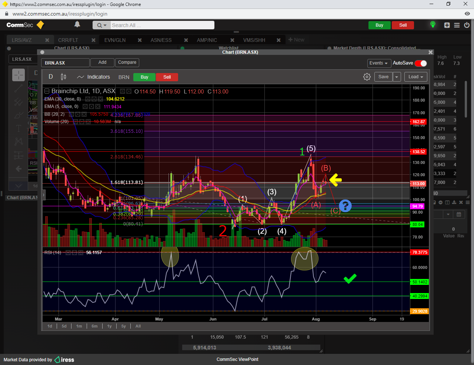This screenshot has width=474, height=365.
Task: Click the Compare button
Action: [127, 62]
